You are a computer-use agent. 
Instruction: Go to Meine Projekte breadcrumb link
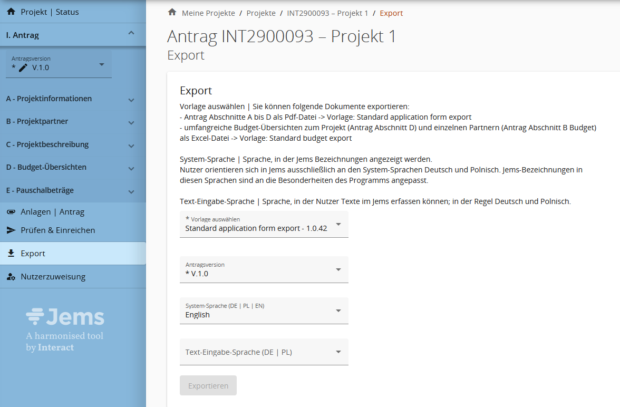coord(208,13)
